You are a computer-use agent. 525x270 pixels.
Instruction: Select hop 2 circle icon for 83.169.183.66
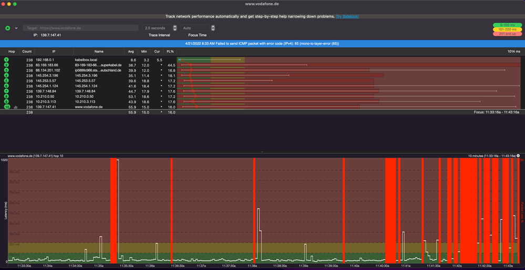point(7,65)
